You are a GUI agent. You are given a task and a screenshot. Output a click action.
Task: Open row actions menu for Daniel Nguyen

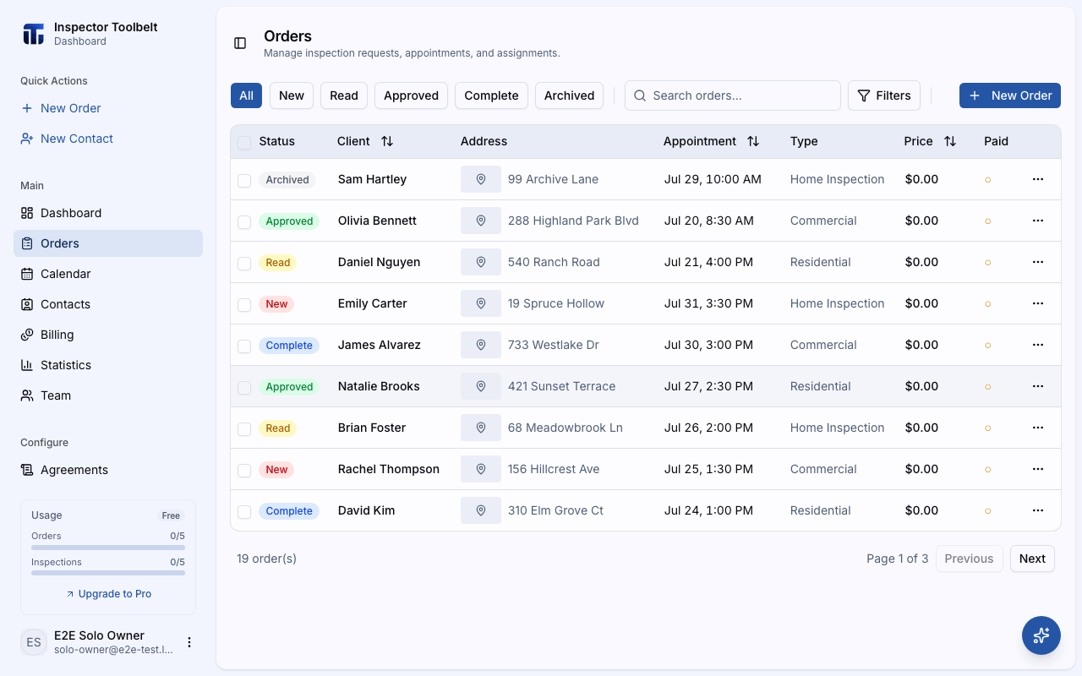click(1038, 262)
